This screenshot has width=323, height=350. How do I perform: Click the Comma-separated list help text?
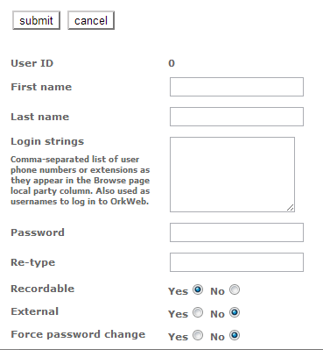point(81,181)
